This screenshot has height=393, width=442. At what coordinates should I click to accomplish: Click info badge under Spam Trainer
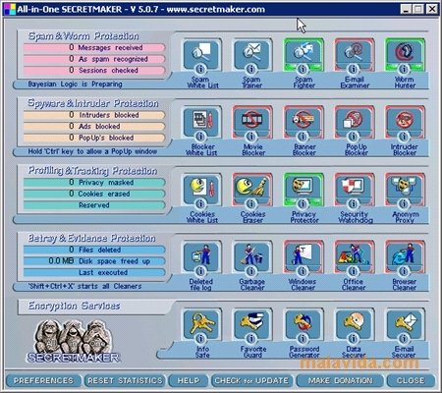click(251, 69)
